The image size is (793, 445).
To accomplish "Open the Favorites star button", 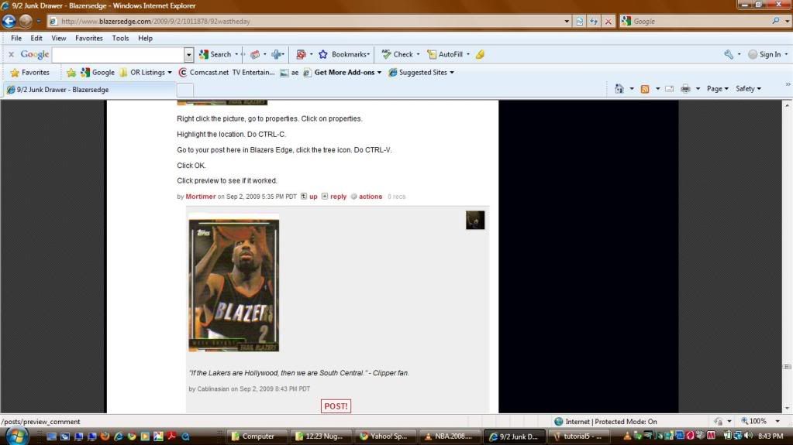I will click(29, 72).
